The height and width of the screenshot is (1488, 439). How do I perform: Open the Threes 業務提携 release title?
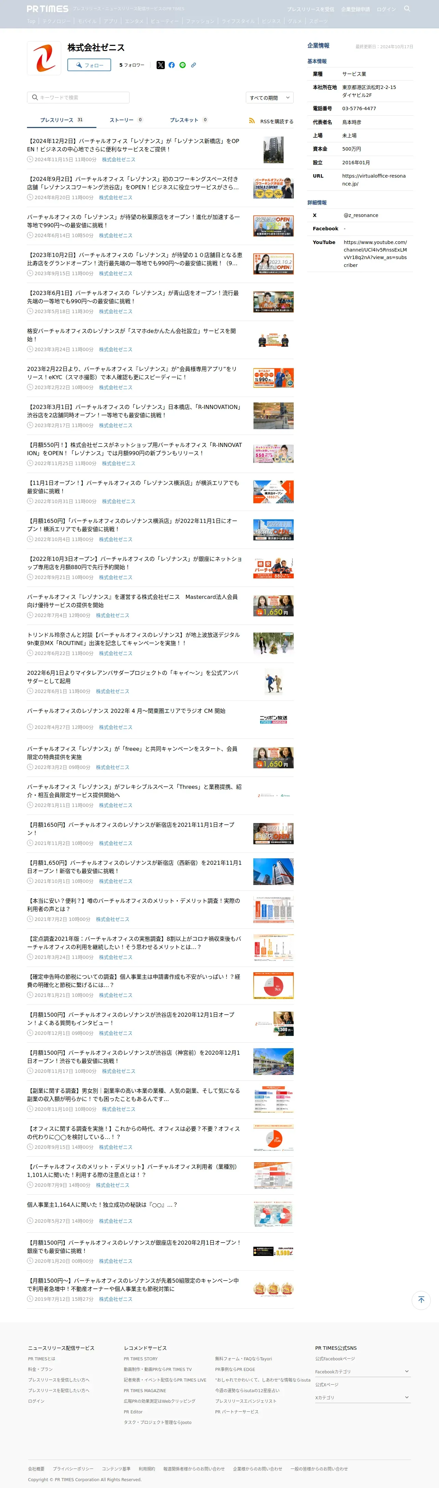[134, 791]
